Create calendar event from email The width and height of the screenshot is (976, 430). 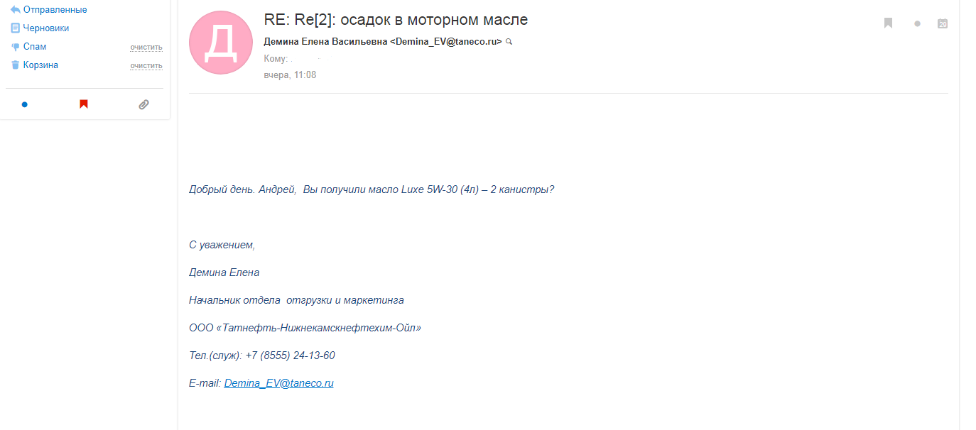(x=943, y=23)
